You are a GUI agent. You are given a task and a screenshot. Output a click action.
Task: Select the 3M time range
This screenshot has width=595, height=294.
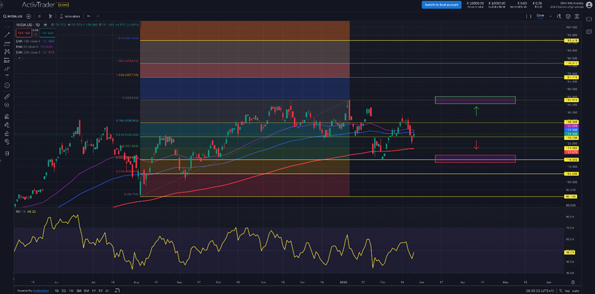[x=80, y=291]
